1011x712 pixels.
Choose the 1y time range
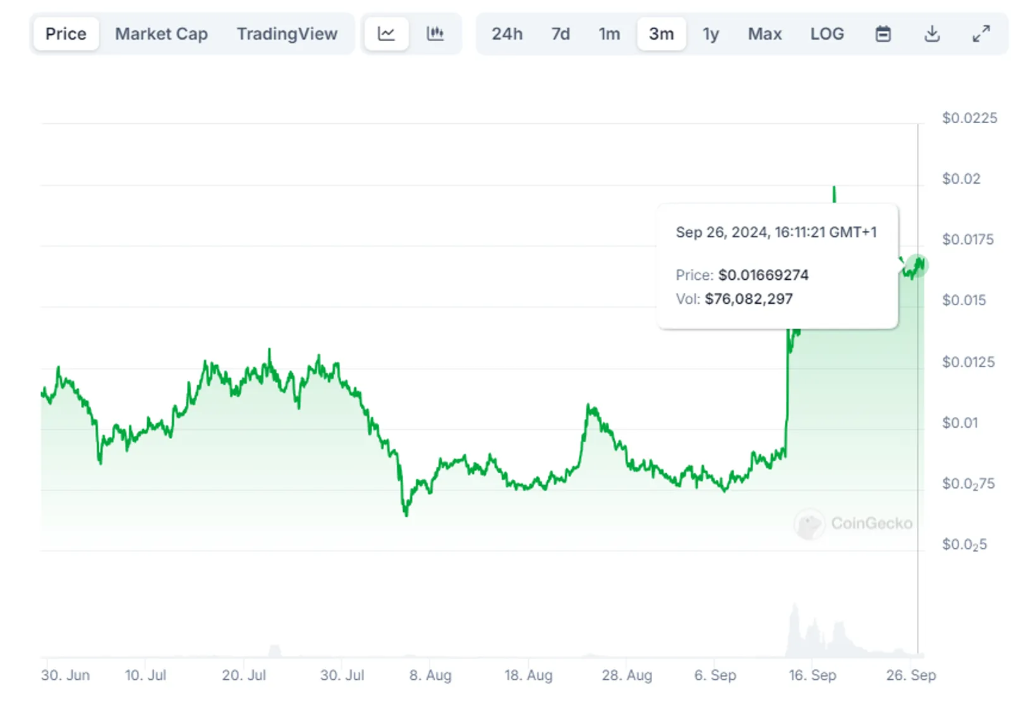[x=711, y=33]
